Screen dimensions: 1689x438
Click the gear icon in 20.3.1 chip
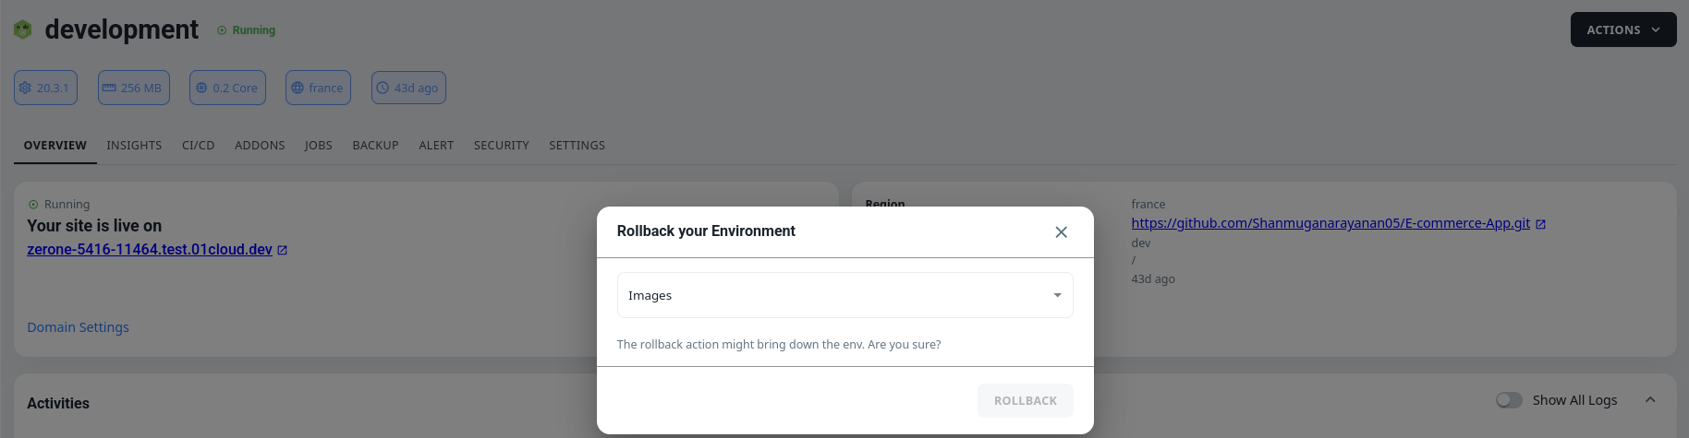point(25,88)
